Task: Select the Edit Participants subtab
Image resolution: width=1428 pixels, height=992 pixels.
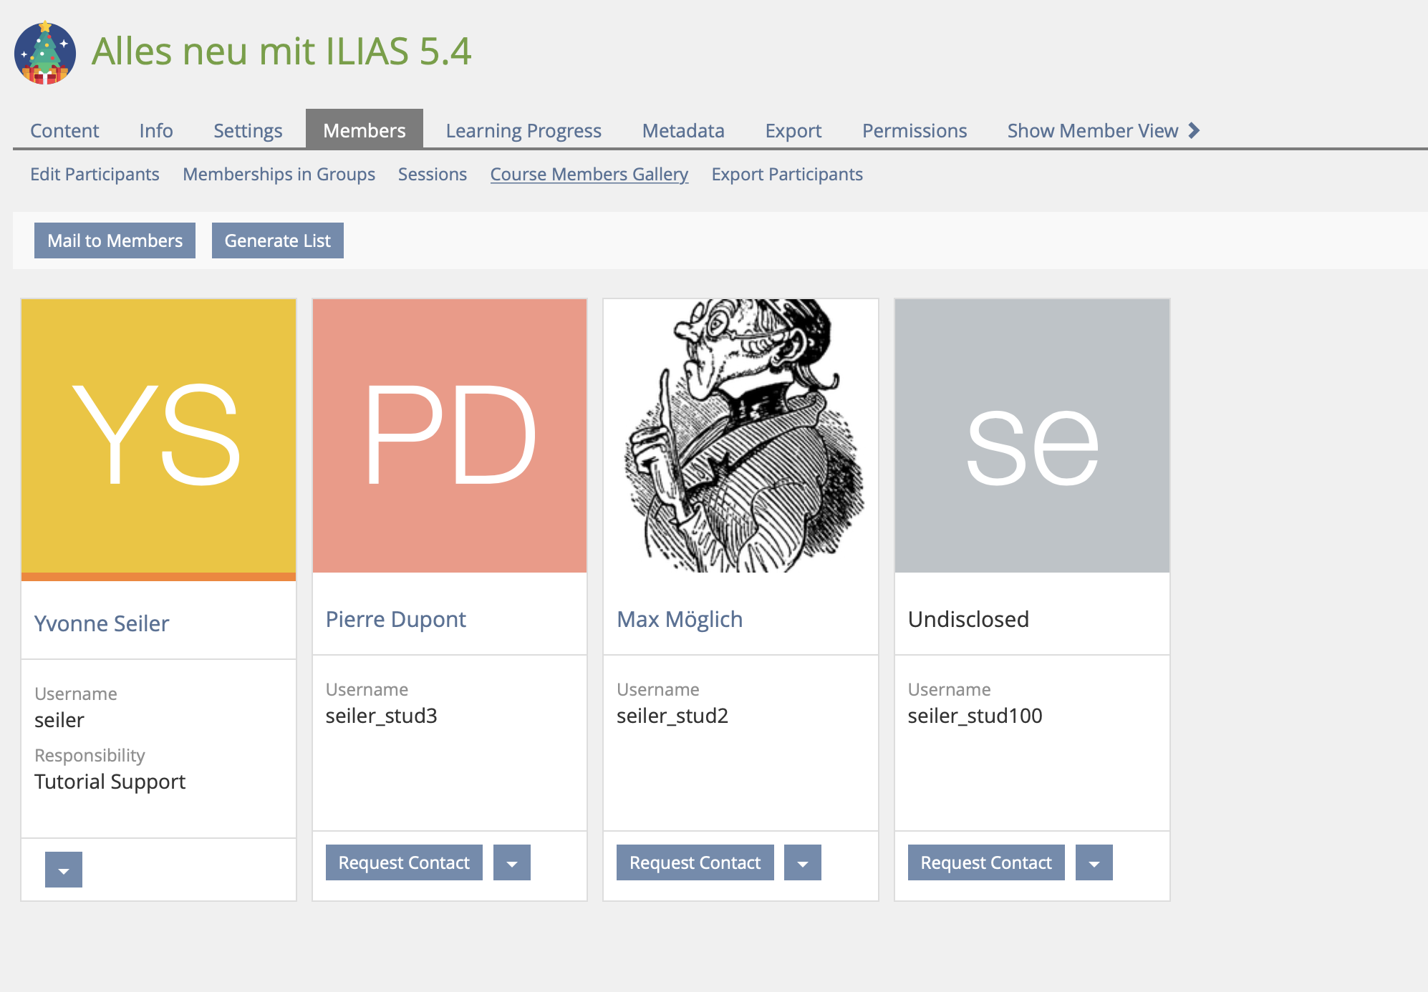Action: tap(95, 174)
